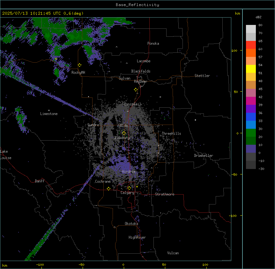Image resolution: width=275 pixels, height=269 pixels.
Task: Select the RockyMH label
Action: coord(78,73)
